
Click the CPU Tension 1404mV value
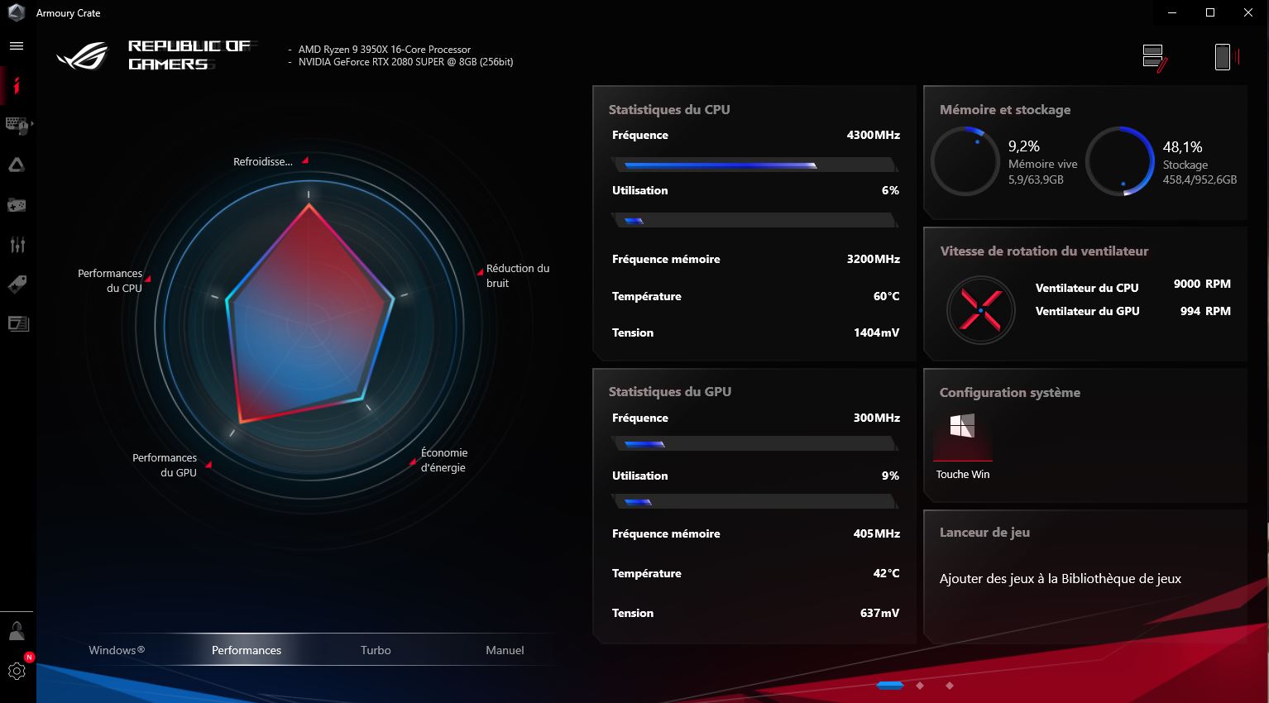point(876,332)
